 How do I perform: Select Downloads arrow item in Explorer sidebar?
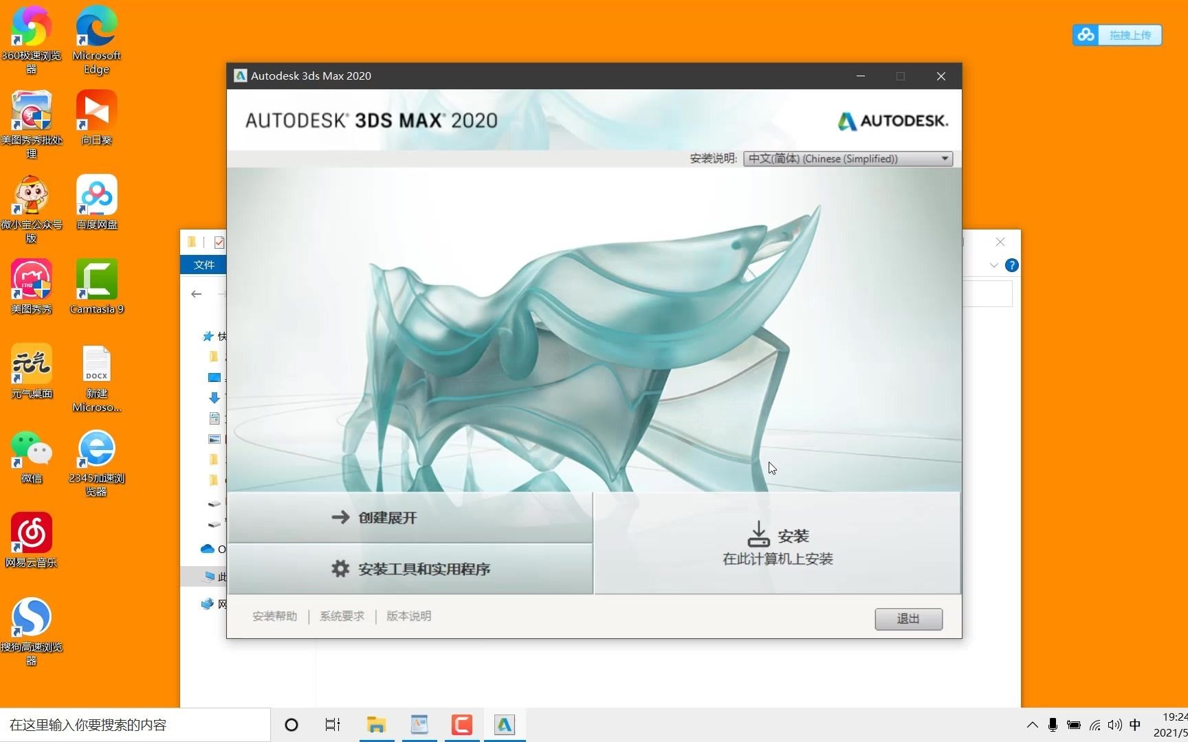[214, 398]
